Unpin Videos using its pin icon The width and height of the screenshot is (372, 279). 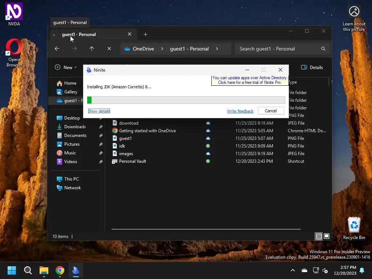tap(101, 162)
